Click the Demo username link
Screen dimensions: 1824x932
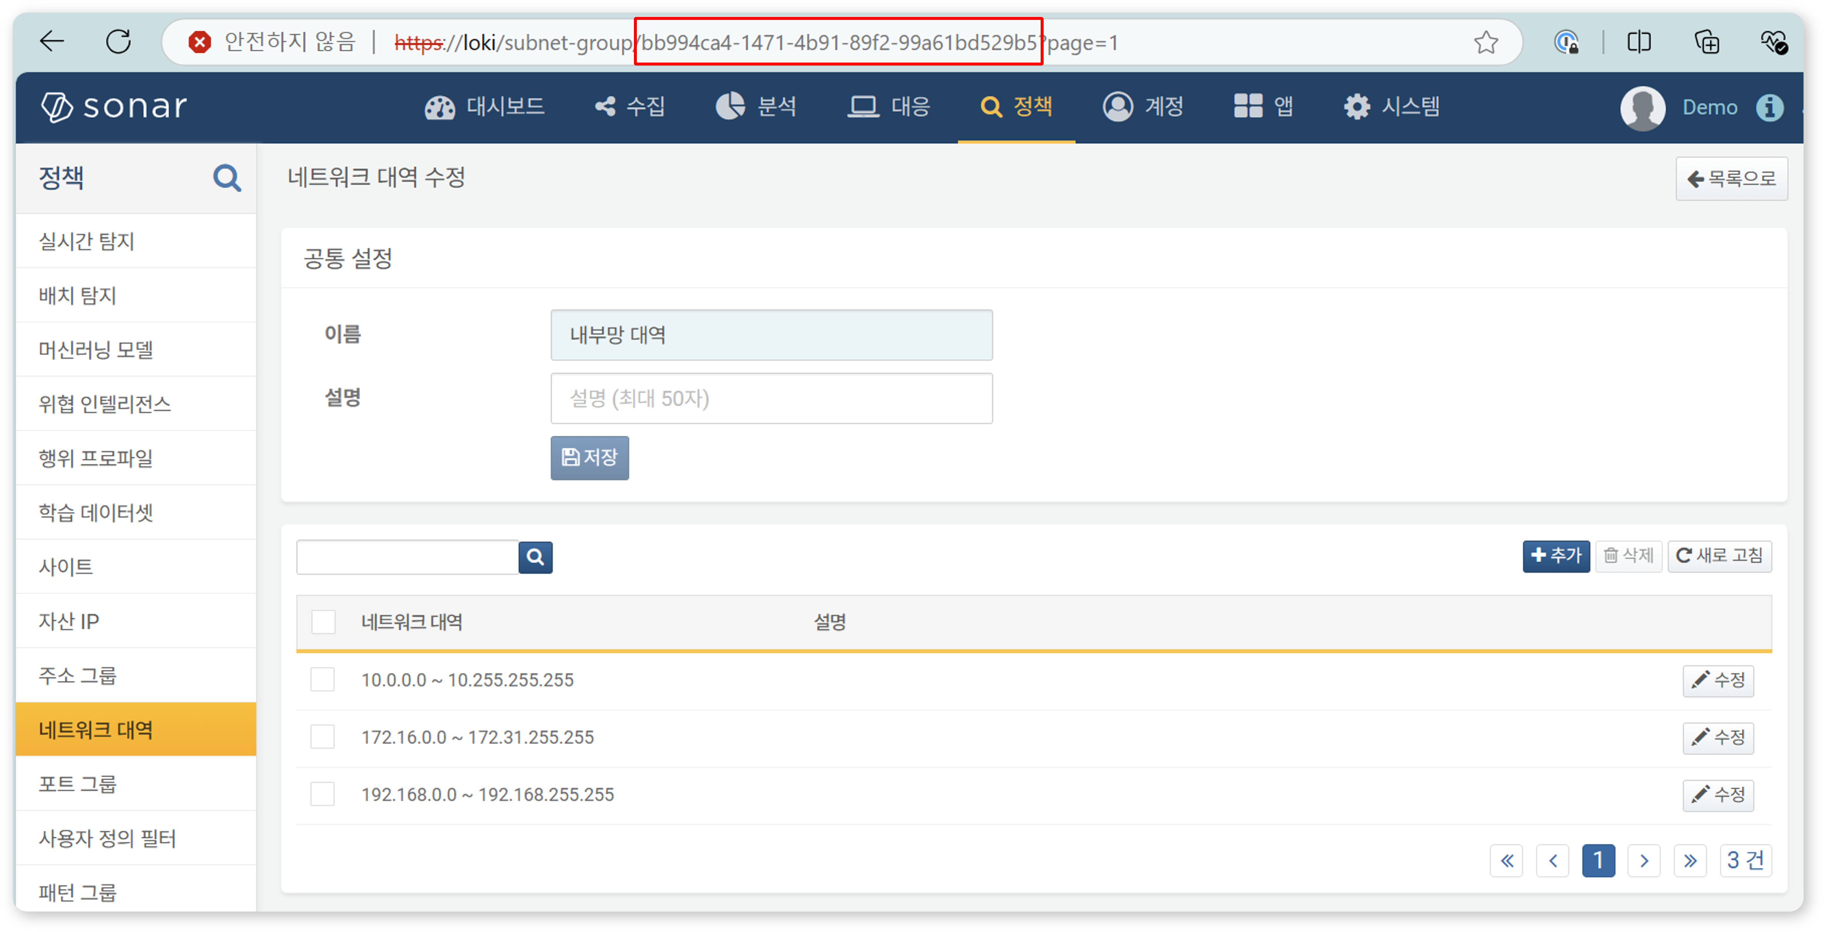1709,108
